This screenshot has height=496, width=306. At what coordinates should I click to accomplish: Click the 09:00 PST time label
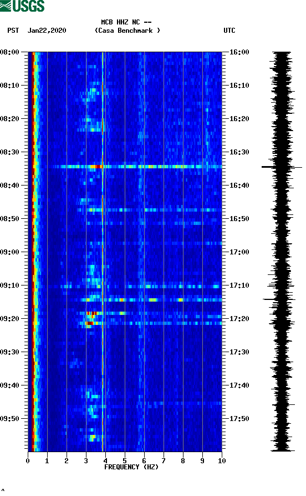(9, 252)
